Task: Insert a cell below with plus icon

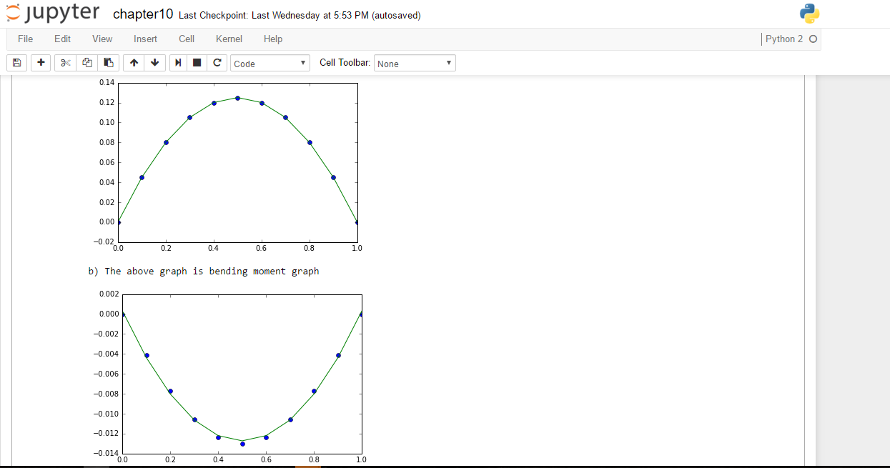Action: pos(41,63)
